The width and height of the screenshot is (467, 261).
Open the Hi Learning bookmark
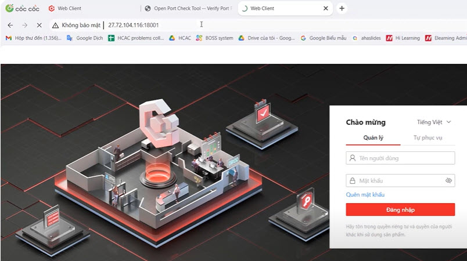pyautogui.click(x=403, y=38)
